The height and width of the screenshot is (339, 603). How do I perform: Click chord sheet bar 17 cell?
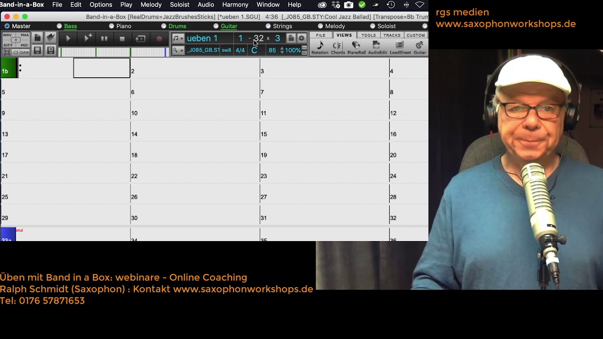coord(65,152)
